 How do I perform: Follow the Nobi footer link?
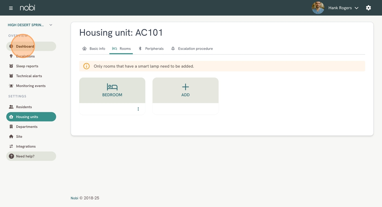[74, 198]
